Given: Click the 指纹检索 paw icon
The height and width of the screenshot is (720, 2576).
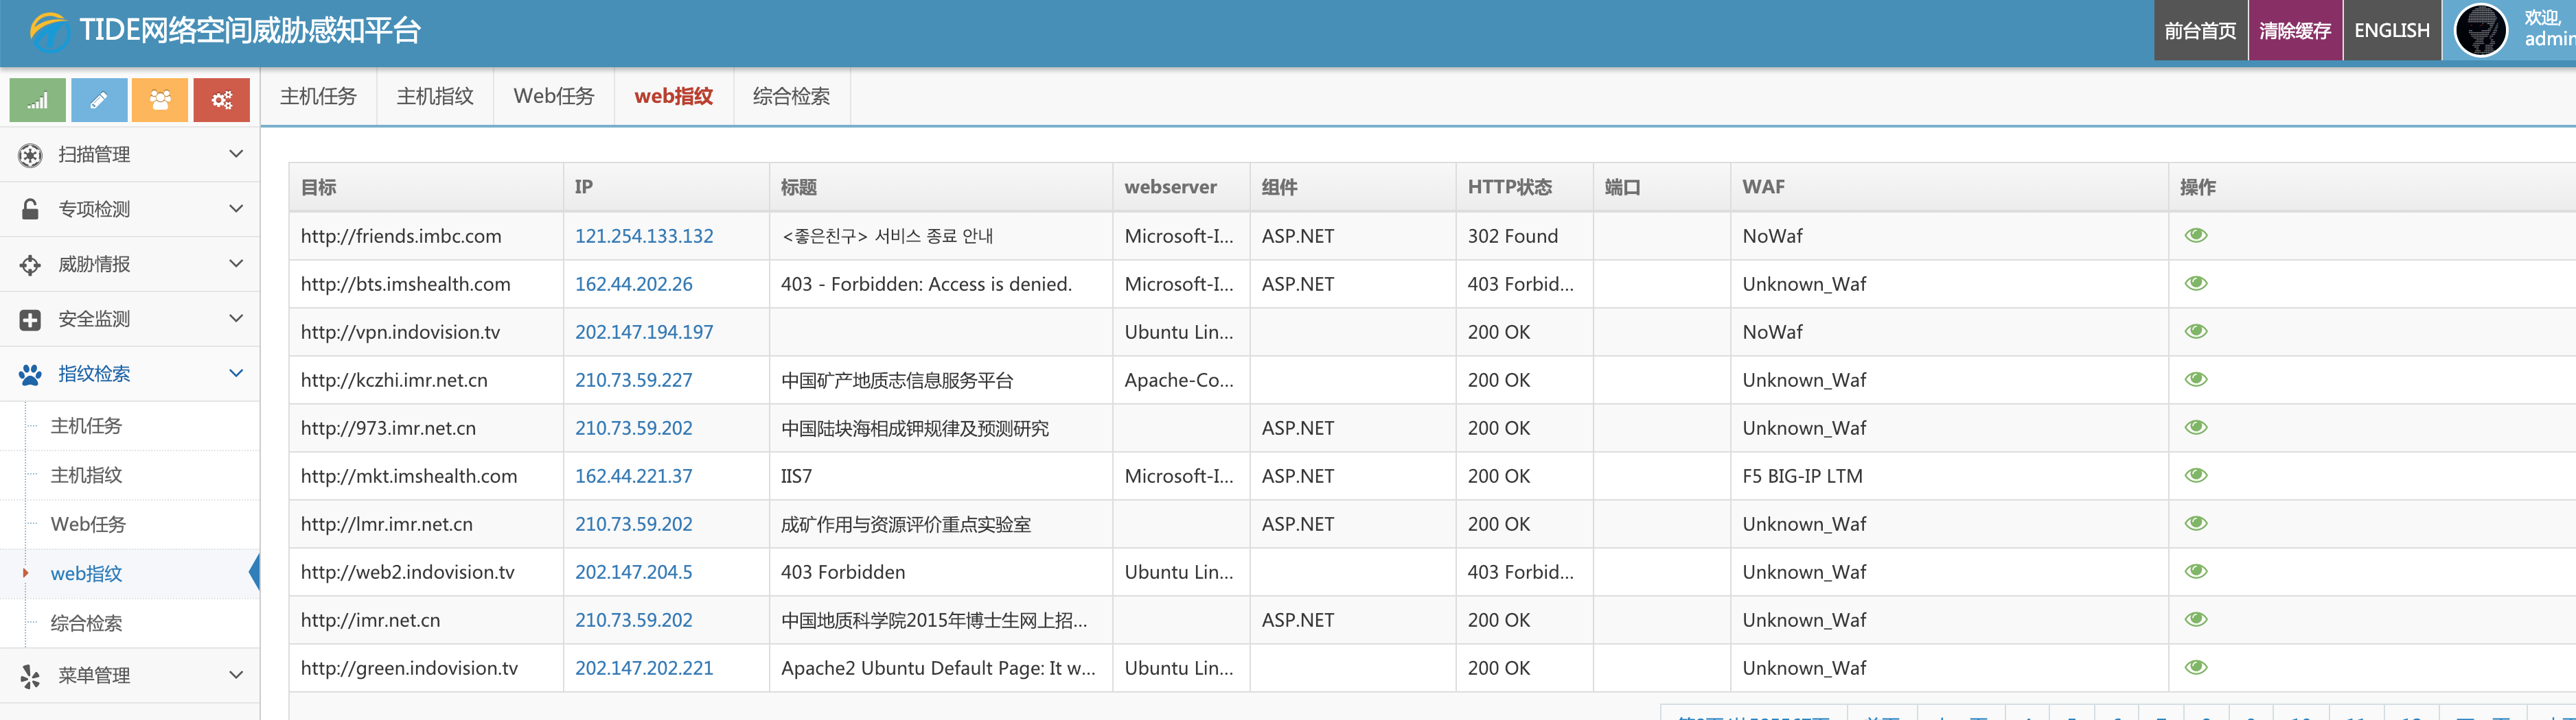Looking at the screenshot, I should pos(30,374).
